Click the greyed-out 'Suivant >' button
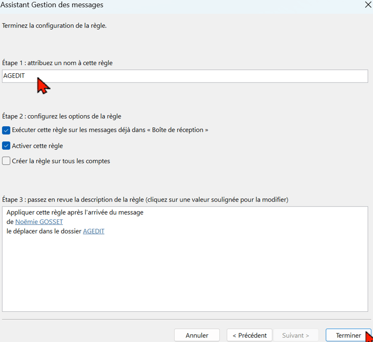Screen dimensions: 373x342 tap(296, 335)
